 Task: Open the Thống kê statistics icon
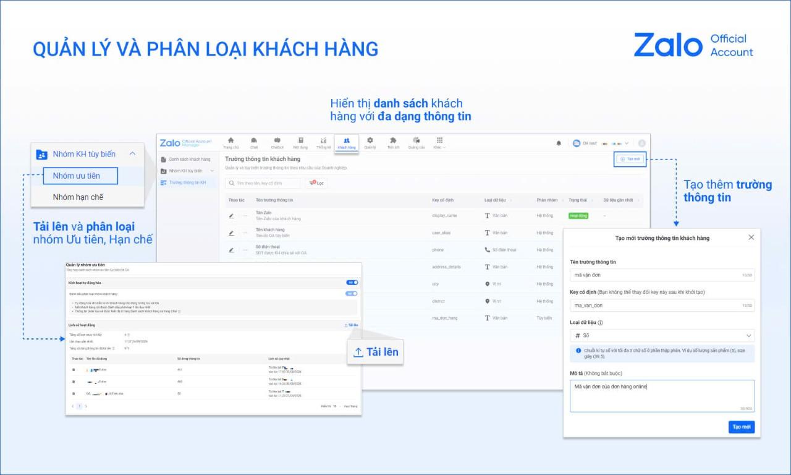coord(324,140)
